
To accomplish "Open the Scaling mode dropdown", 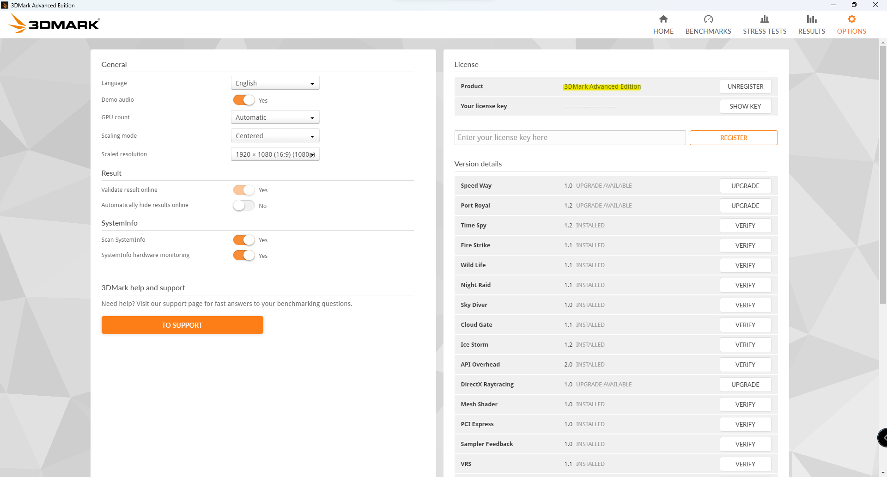I will tap(275, 136).
